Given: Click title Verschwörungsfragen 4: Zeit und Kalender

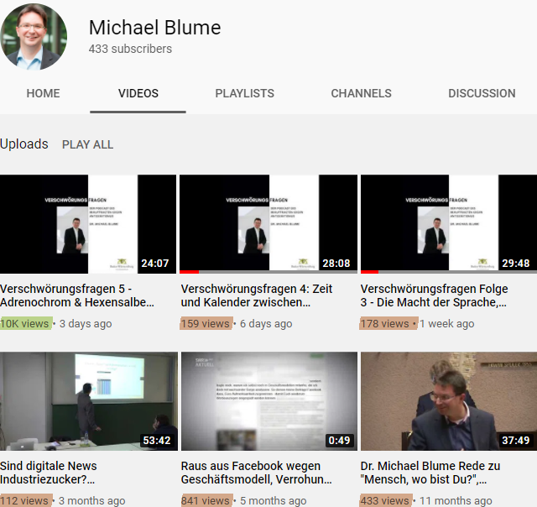Looking at the screenshot, I should pos(257,295).
